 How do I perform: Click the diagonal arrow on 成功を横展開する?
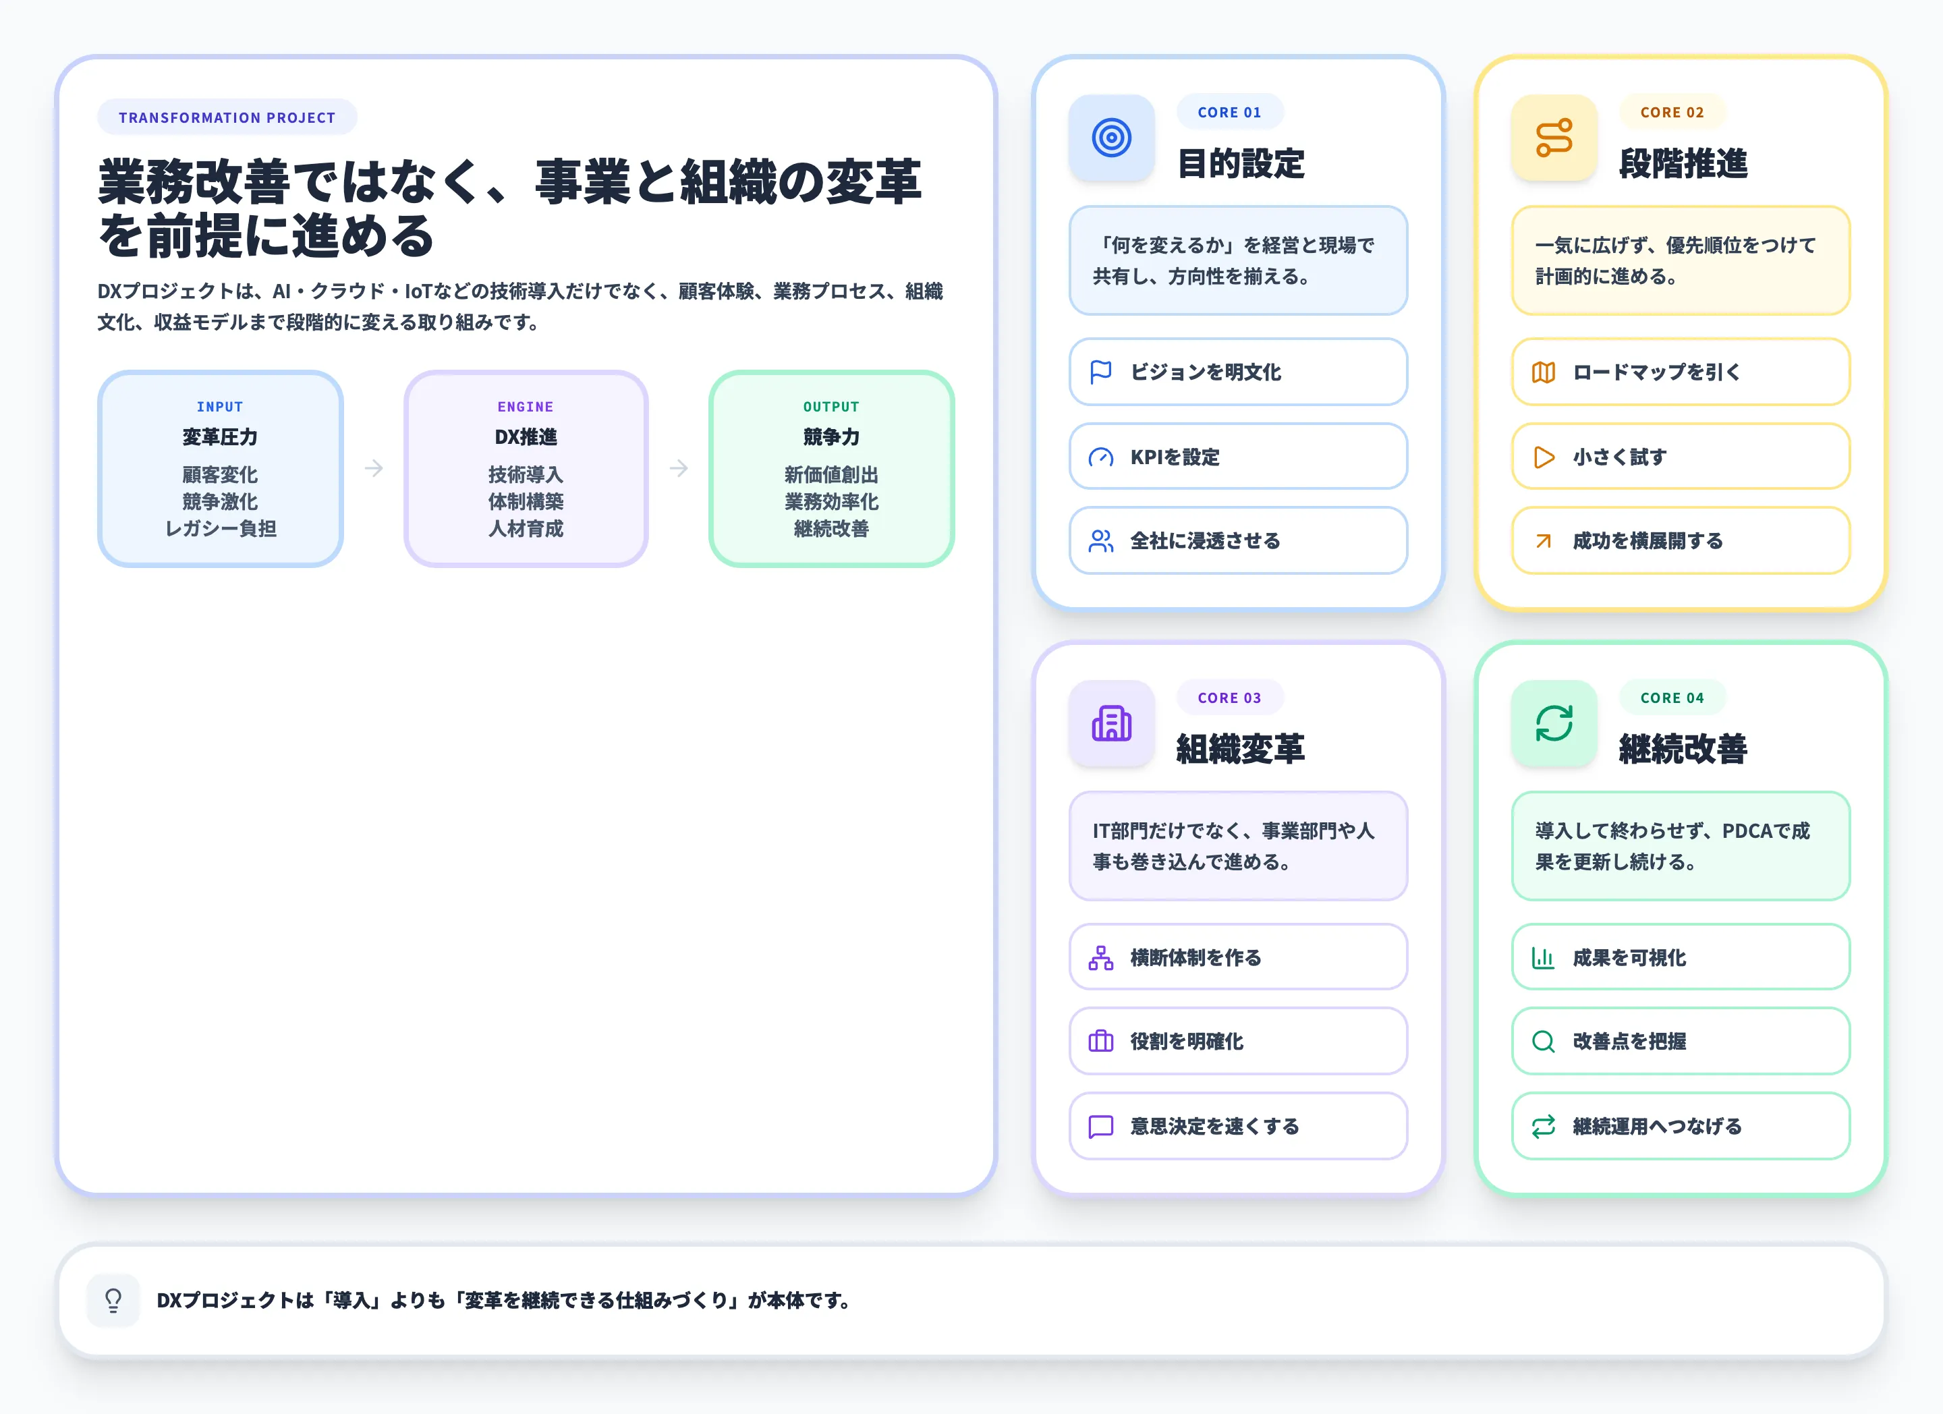tap(1542, 540)
